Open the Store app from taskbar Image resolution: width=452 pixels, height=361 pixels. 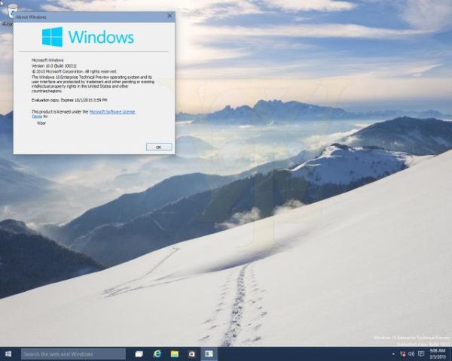191,353
